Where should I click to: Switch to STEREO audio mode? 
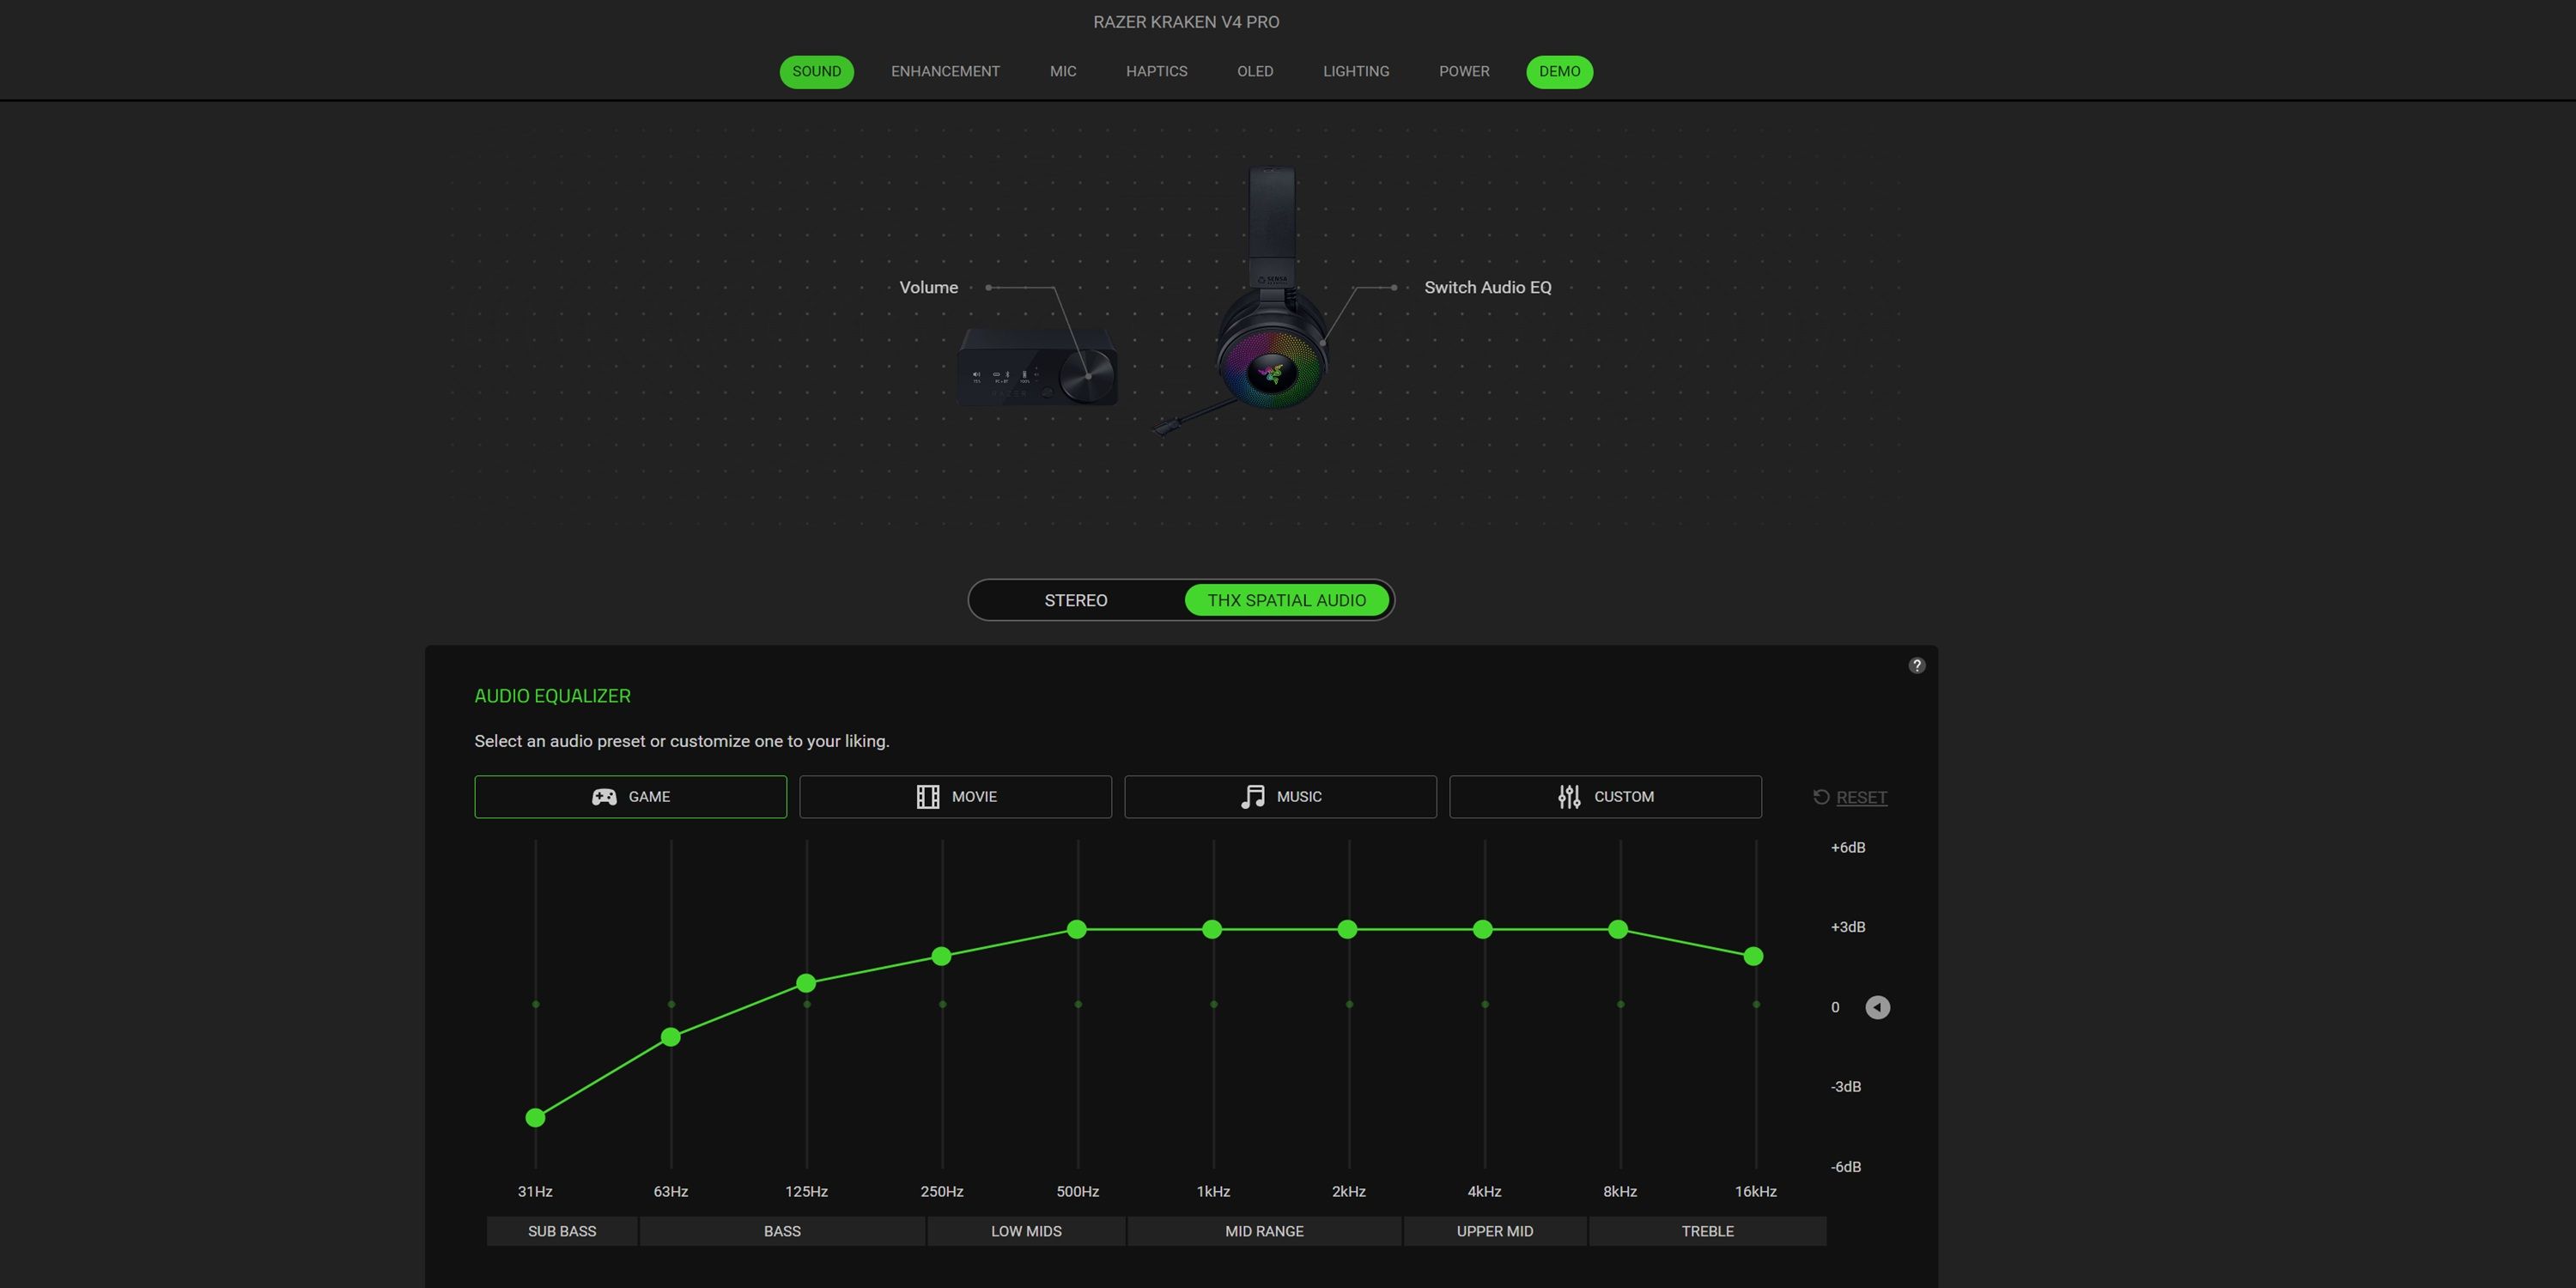tap(1075, 600)
